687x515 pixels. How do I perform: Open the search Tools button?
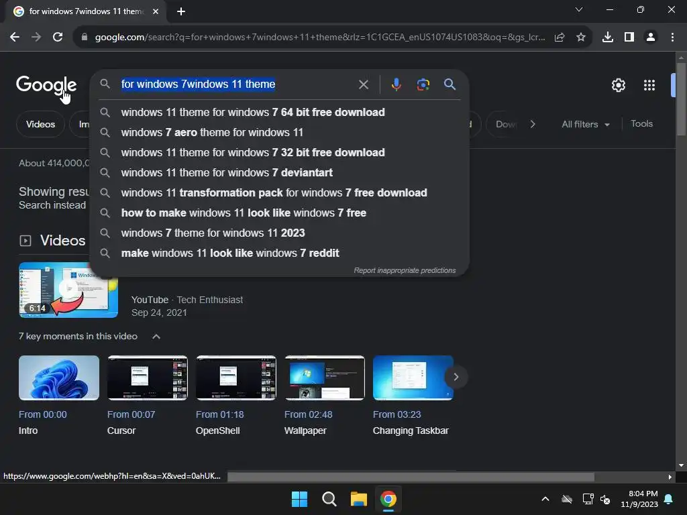(641, 124)
